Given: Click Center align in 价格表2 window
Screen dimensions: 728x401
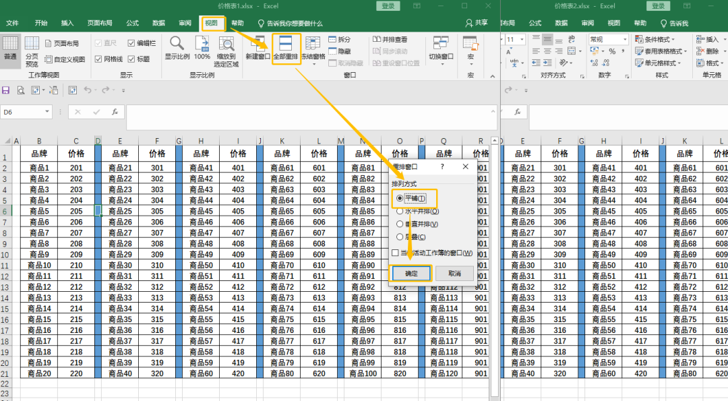Looking at the screenshot, I should 548,51.
